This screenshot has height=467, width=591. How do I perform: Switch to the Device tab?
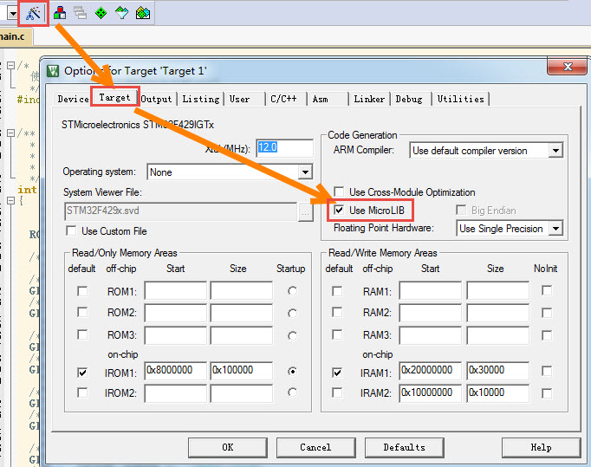pos(73,99)
